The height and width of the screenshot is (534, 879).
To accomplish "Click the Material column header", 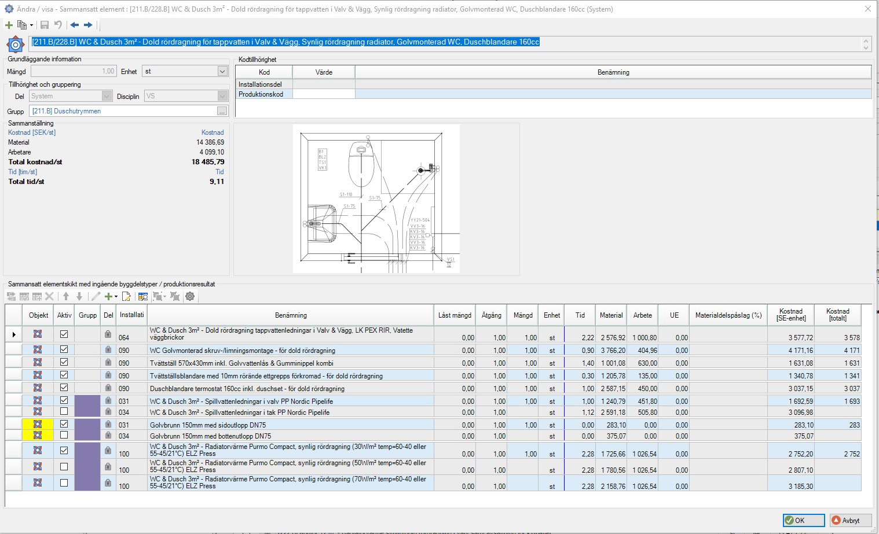I will [x=611, y=315].
